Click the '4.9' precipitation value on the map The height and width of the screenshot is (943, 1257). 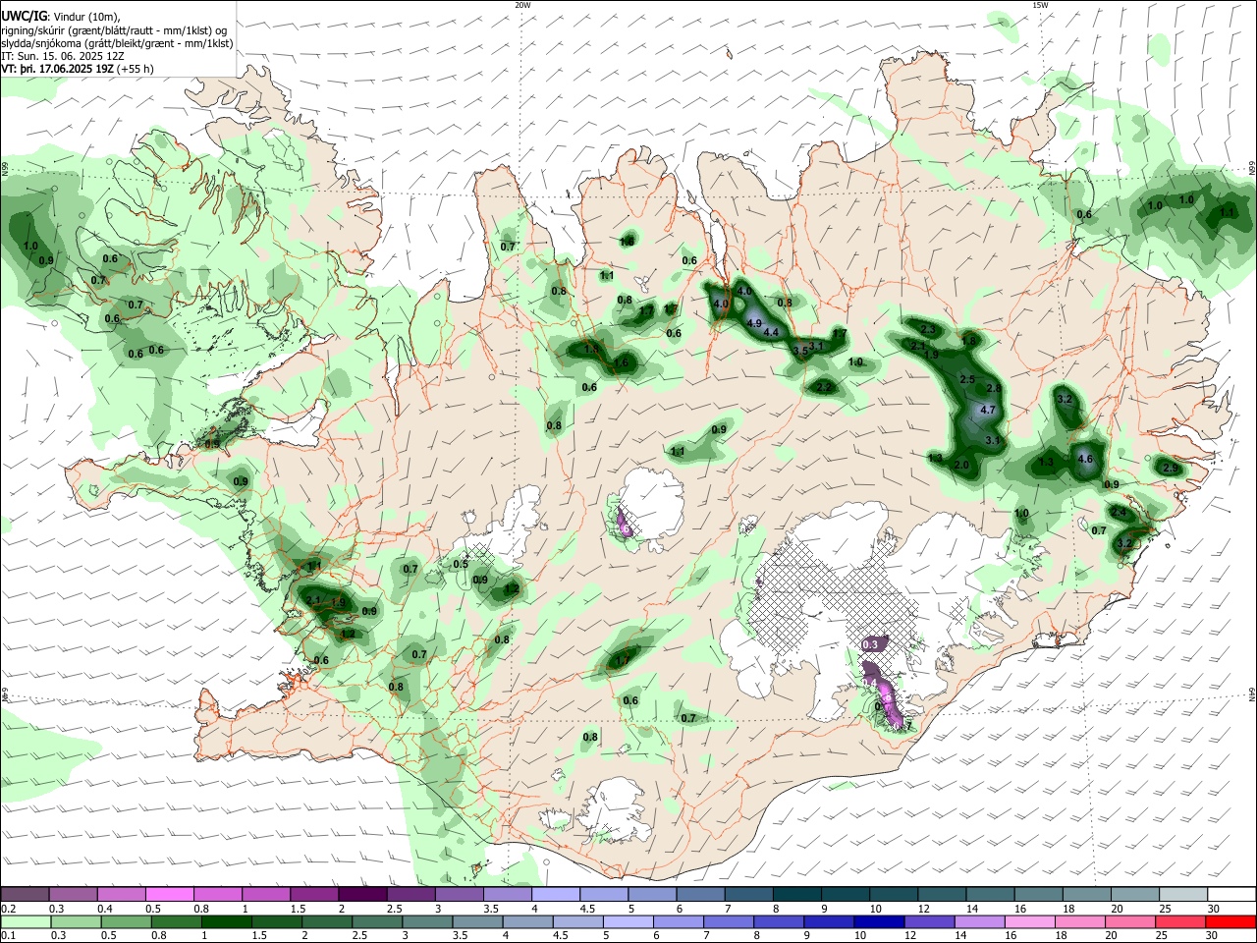754,322
